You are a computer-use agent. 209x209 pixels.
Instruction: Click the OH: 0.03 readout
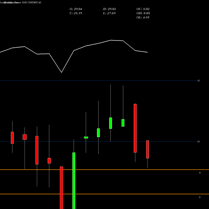pos(143,13)
